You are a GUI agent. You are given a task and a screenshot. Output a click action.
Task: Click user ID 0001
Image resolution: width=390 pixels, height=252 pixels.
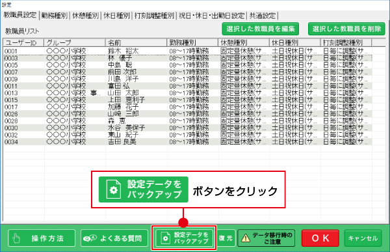point(11,51)
